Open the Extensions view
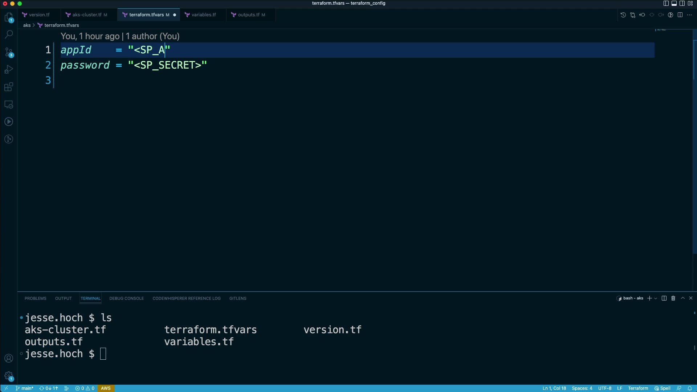 (9, 87)
